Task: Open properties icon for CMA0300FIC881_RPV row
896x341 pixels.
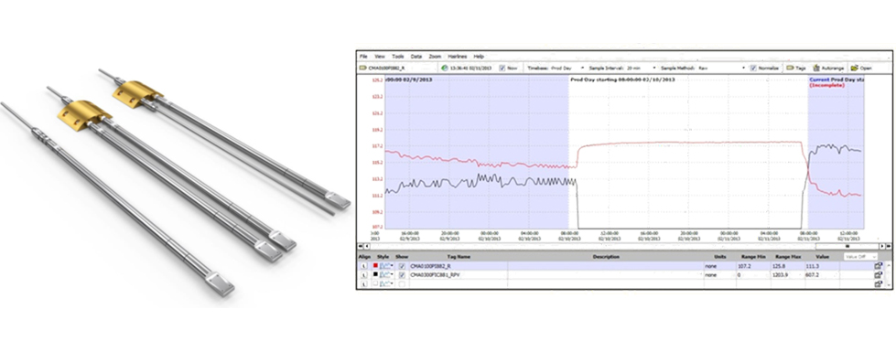Action: click(x=878, y=275)
